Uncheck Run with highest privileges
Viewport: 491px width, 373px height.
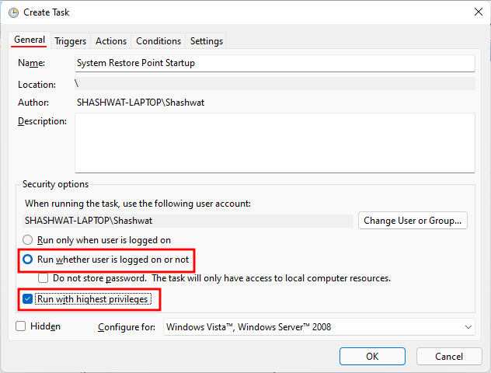(x=29, y=298)
